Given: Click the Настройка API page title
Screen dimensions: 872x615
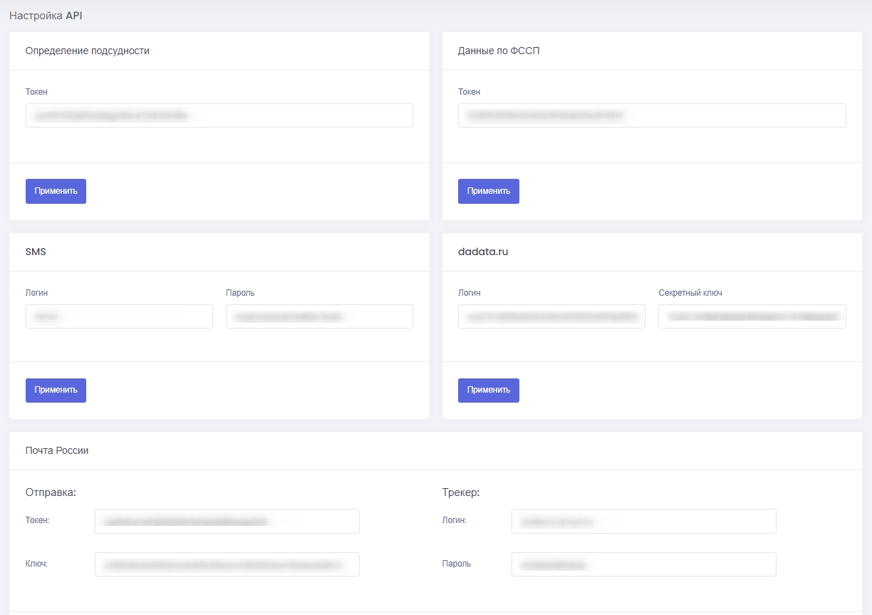Looking at the screenshot, I should [x=46, y=15].
